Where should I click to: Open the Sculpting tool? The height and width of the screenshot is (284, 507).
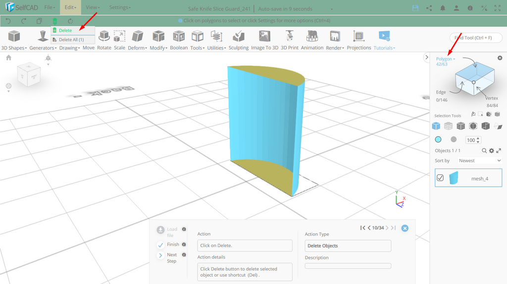coord(239,41)
